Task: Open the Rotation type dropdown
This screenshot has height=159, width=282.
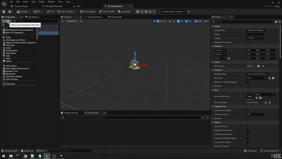Action: click(x=220, y=54)
